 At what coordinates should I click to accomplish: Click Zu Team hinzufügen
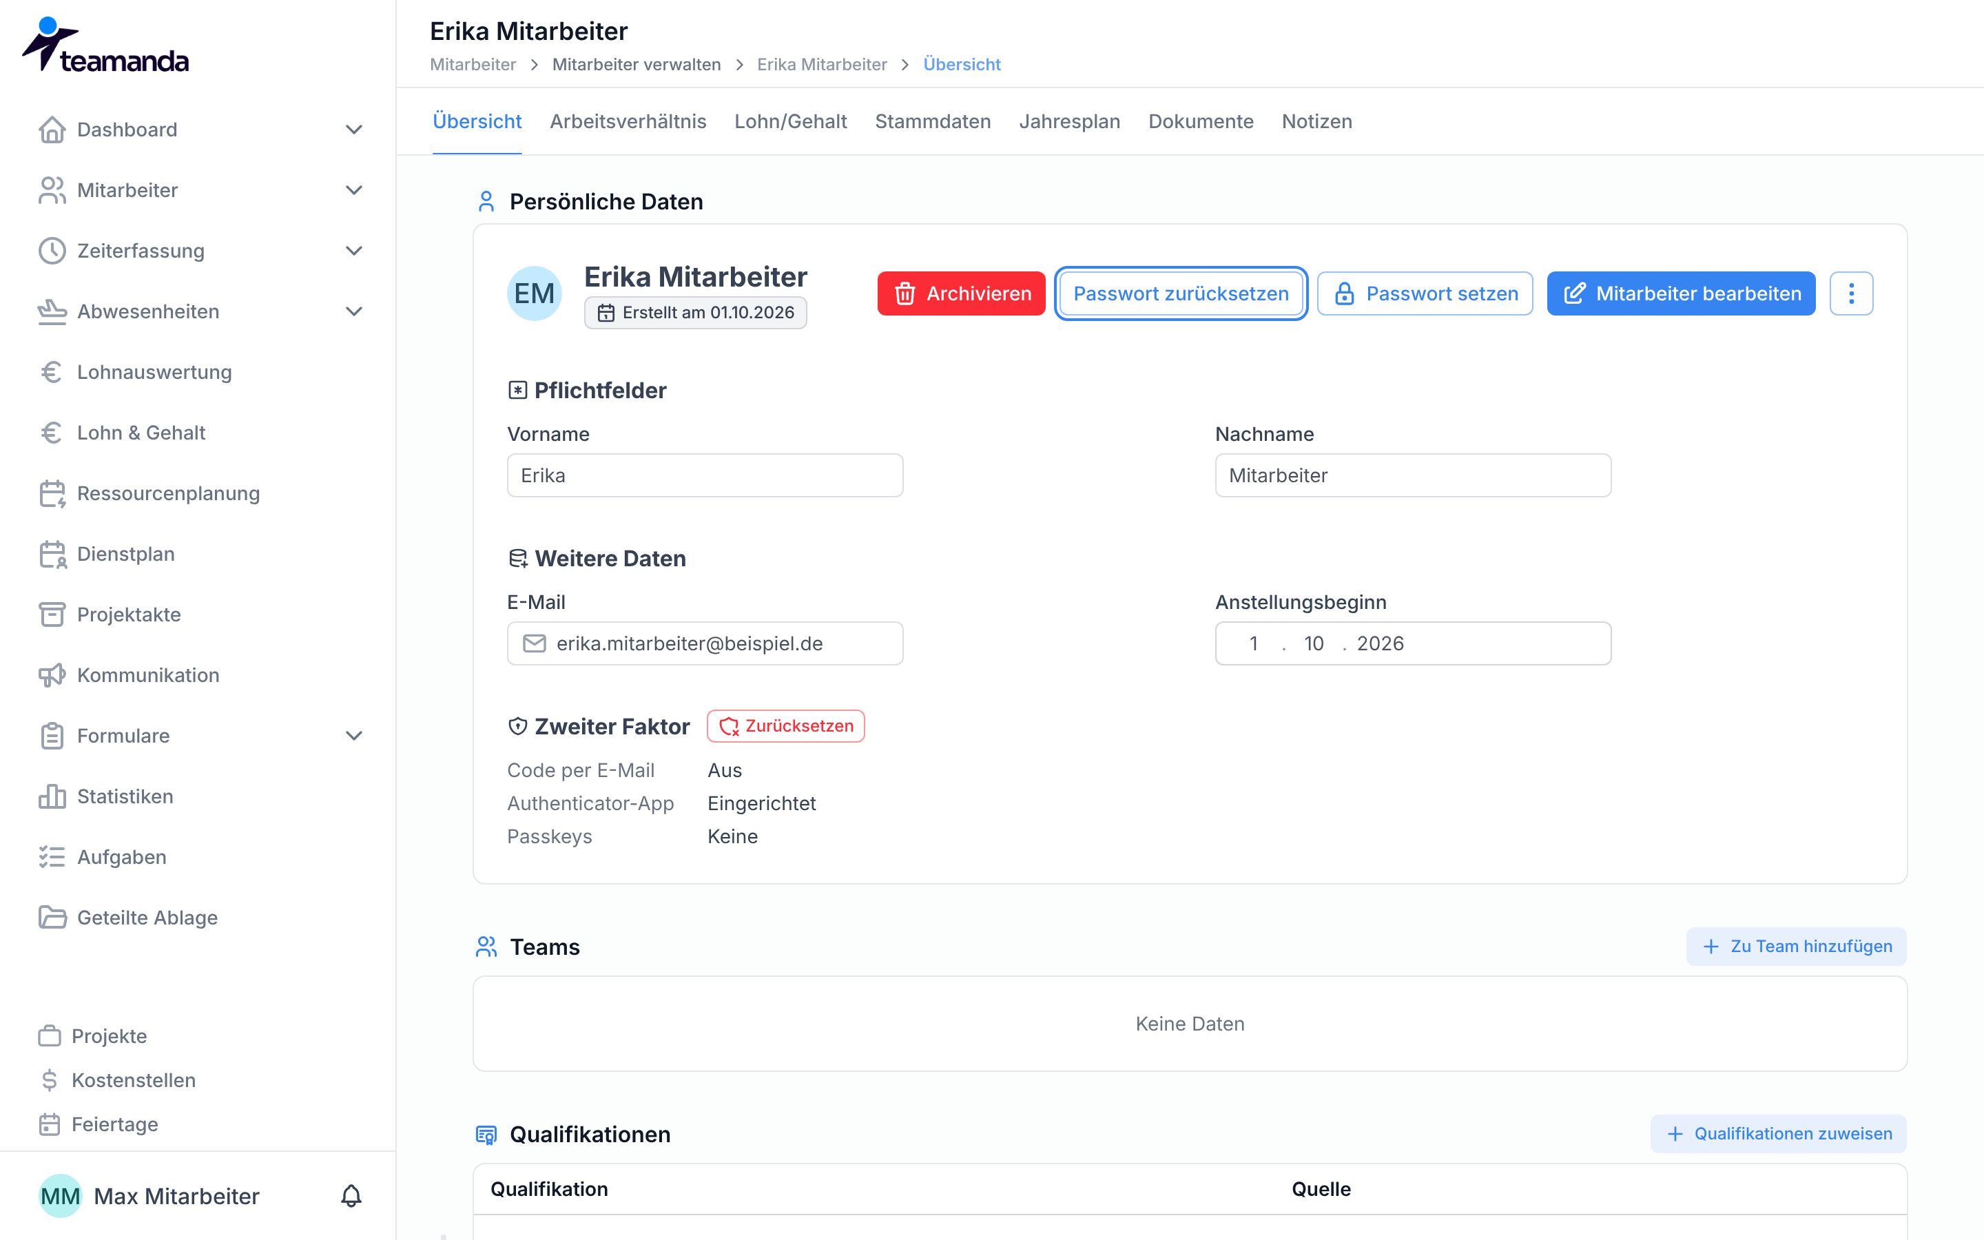[1796, 947]
